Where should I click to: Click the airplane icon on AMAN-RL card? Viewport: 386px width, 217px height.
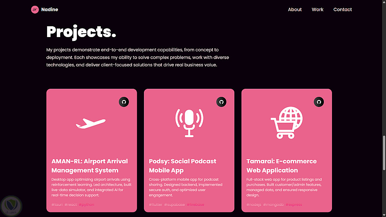[91, 123]
